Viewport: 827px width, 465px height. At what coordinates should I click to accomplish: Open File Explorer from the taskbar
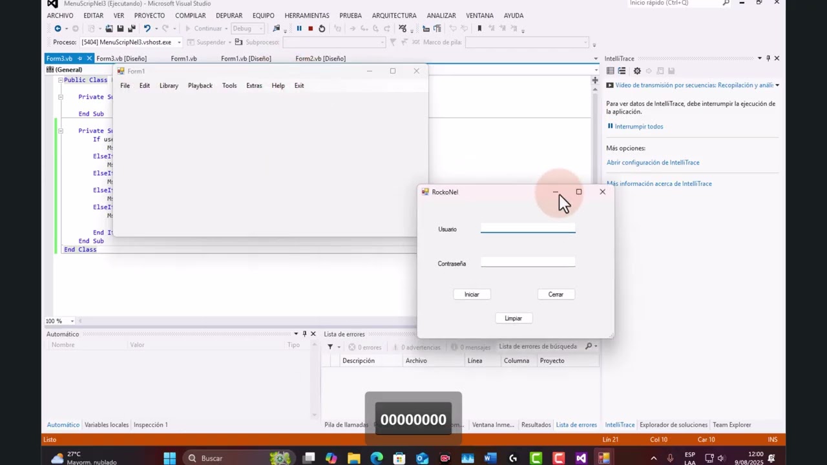354,458
